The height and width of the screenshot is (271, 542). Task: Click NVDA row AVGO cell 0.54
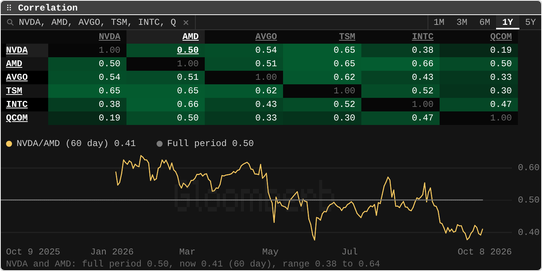(x=244, y=50)
